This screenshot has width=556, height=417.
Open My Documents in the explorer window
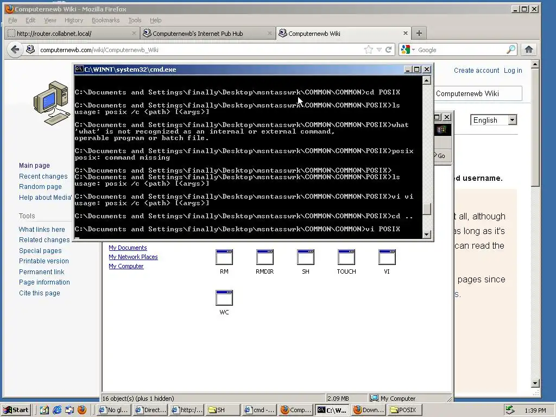click(x=128, y=248)
